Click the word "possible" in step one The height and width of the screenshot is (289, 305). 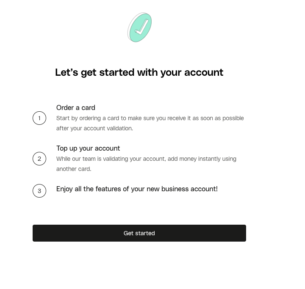click(233, 118)
